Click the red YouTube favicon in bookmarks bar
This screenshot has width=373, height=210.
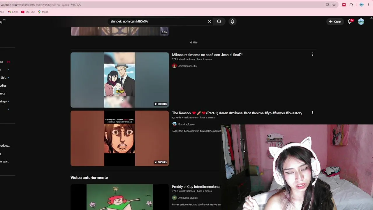[x=23, y=12]
